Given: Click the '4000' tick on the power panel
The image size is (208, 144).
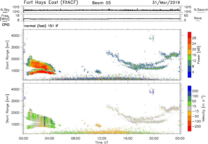Looking at the screenshot, I should coord(15,36).
